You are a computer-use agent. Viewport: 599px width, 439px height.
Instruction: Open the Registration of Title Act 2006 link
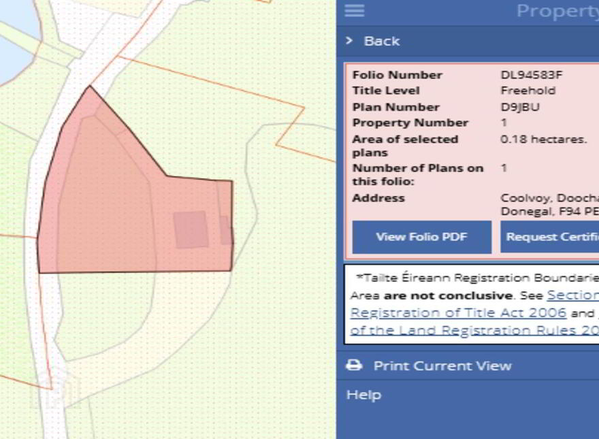click(458, 312)
